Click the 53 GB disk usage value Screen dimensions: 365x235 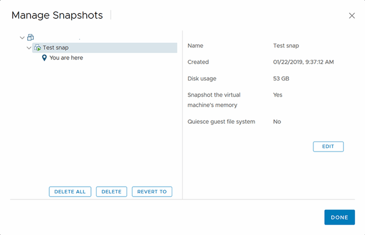281,78
